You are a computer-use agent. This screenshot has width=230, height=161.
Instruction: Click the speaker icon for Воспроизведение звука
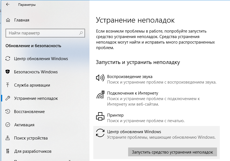coord(100,78)
